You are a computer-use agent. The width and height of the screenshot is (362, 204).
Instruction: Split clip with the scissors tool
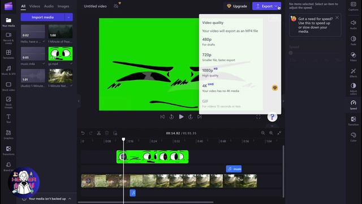click(99, 133)
